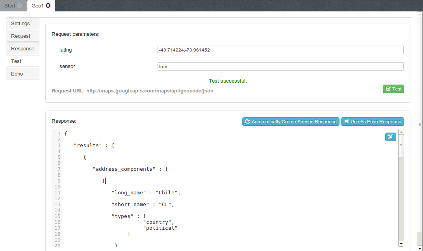Open the Settings side tab

(x=22, y=23)
